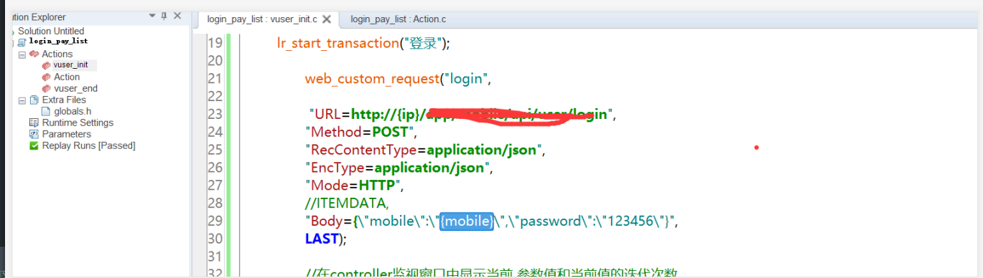983x278 pixels.
Task: Open vuser_init in the tree
Action: 71,65
